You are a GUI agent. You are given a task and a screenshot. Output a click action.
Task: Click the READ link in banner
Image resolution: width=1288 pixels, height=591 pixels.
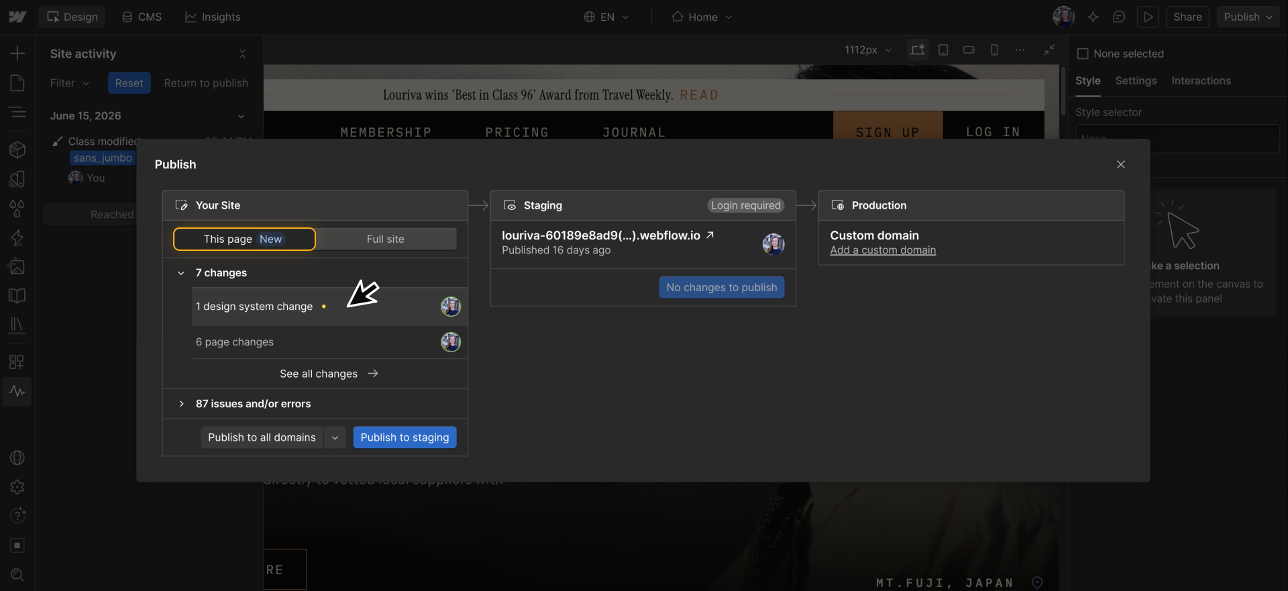click(x=698, y=95)
